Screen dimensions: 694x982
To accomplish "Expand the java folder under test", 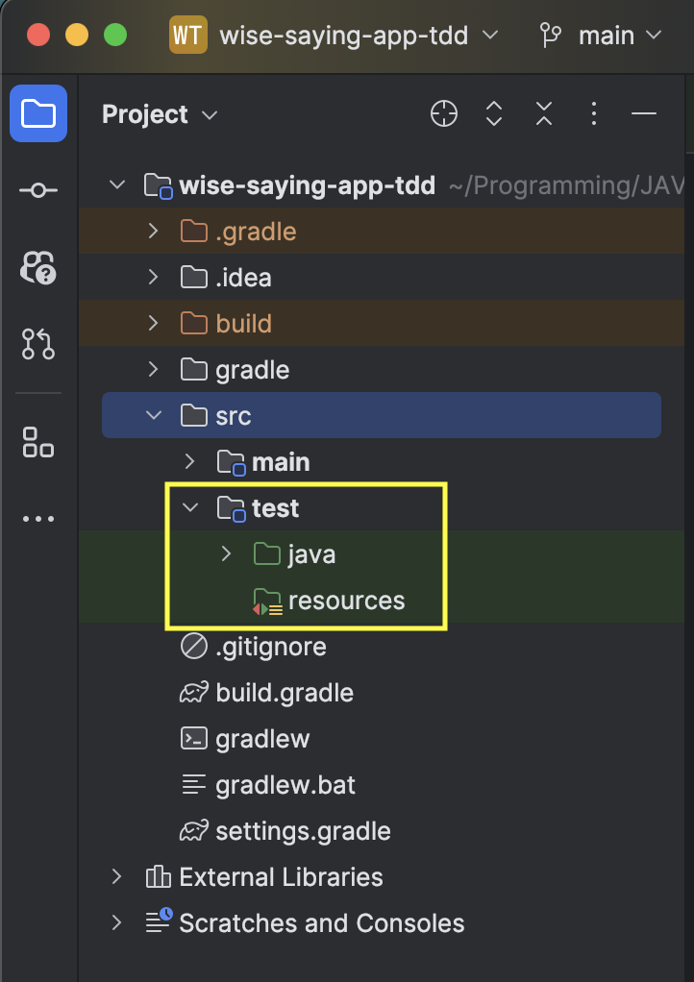I will pos(226,554).
